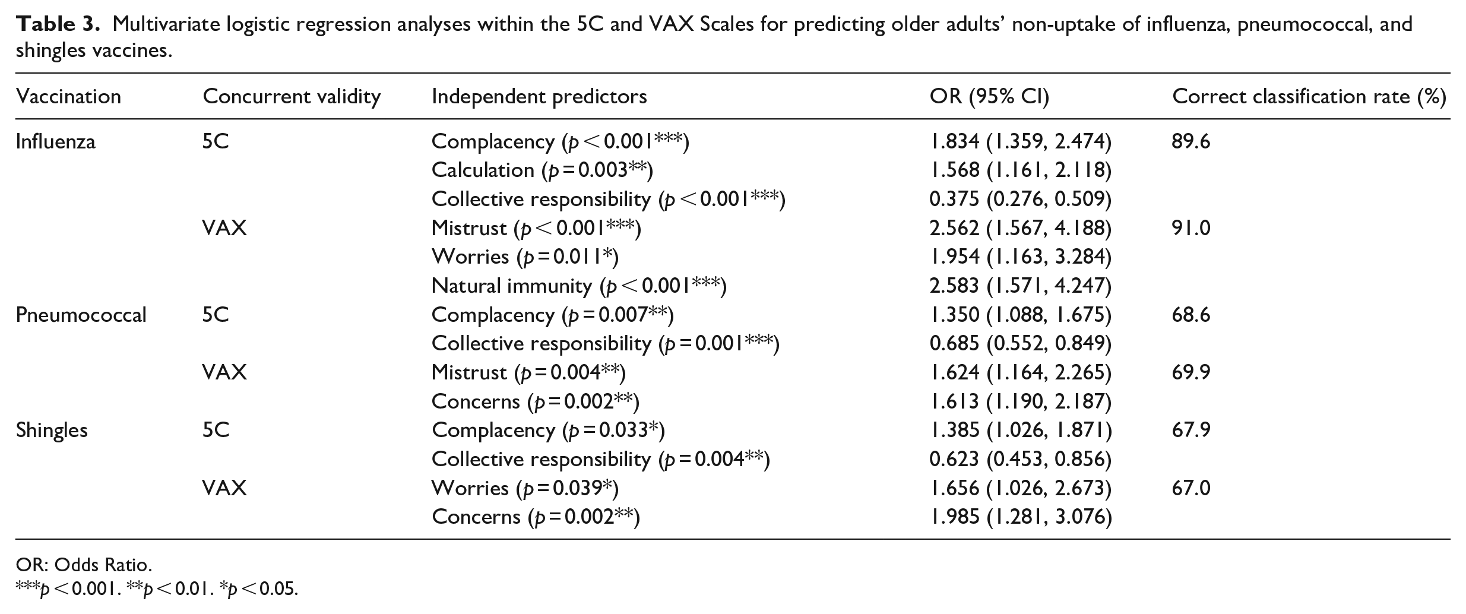Click the Worries (p=0.039) predictor cell
The height and width of the screenshot is (614, 1466).
(525, 488)
